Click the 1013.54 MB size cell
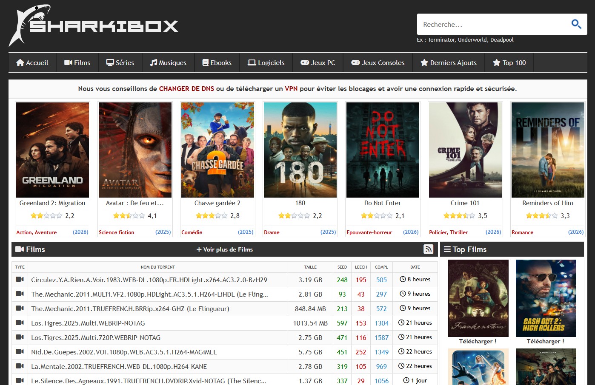Screen dimensions: 595x385 coord(310,323)
